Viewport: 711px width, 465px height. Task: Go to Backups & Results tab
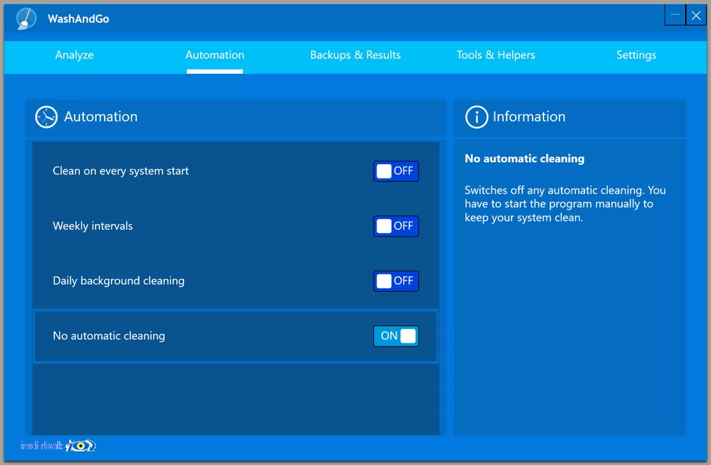point(355,55)
